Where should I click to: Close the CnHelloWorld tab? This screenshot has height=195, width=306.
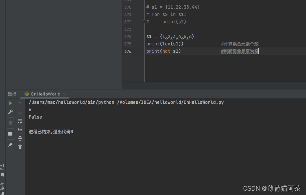click(x=64, y=94)
